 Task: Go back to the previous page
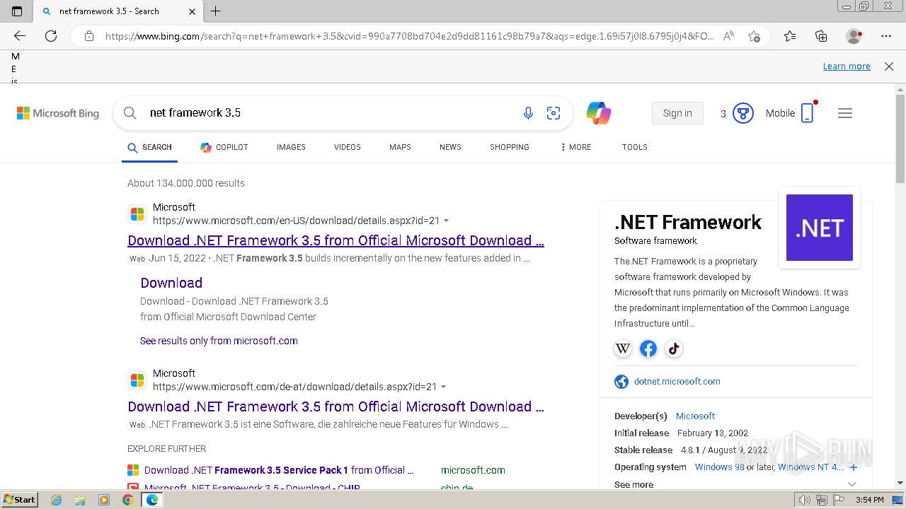20,36
